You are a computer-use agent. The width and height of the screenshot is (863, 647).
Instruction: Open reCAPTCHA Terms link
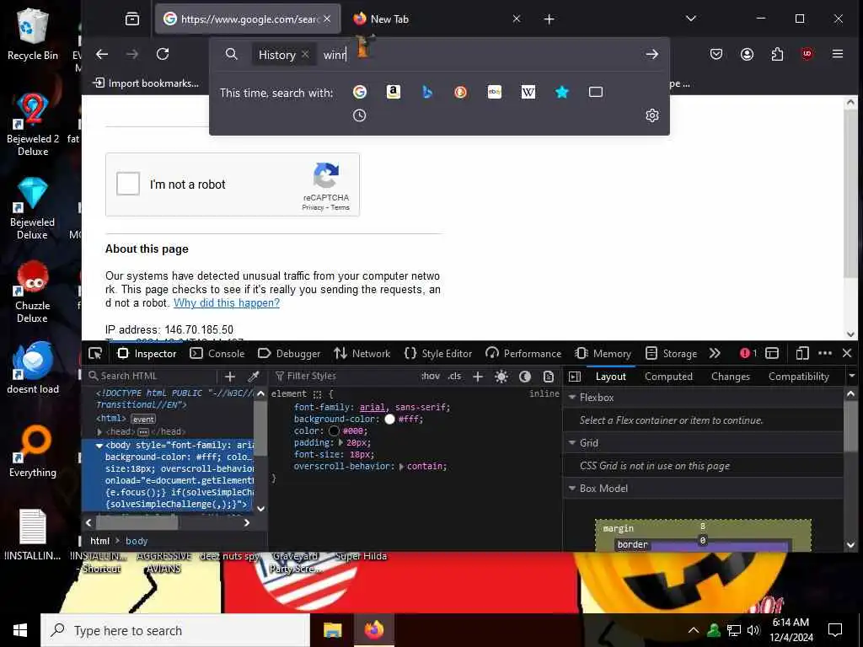pyautogui.click(x=340, y=207)
